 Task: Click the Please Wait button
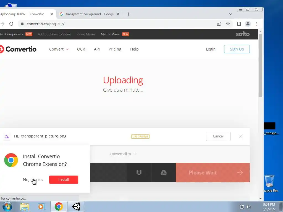click(213, 173)
